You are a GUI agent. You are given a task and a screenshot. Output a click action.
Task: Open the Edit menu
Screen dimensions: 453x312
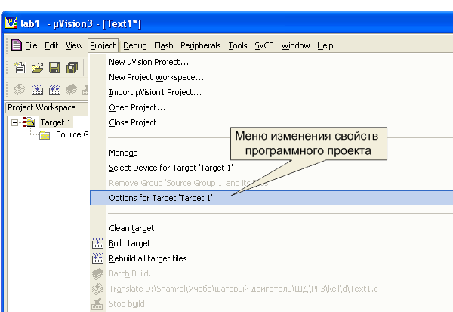pyautogui.click(x=51, y=45)
